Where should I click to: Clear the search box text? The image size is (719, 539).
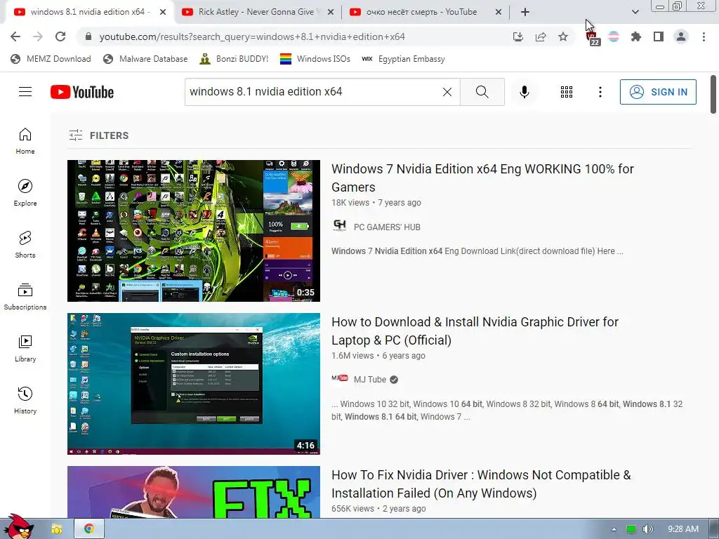447,92
